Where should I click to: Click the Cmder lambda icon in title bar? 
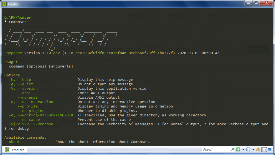pos(4,4)
